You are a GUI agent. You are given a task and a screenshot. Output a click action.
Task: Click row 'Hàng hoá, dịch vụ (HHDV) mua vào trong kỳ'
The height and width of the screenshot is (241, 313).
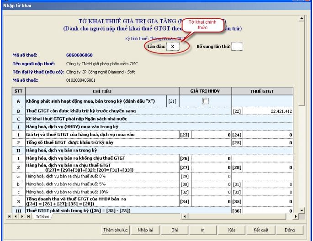click(153, 127)
